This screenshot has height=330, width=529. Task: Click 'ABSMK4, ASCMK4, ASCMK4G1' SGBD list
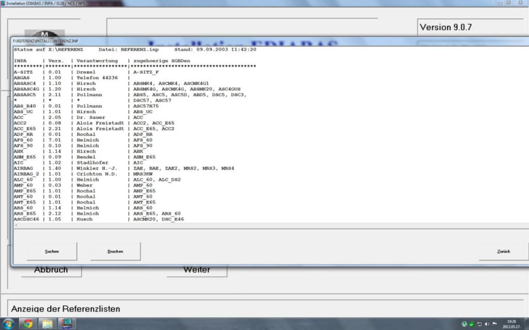[171, 83]
